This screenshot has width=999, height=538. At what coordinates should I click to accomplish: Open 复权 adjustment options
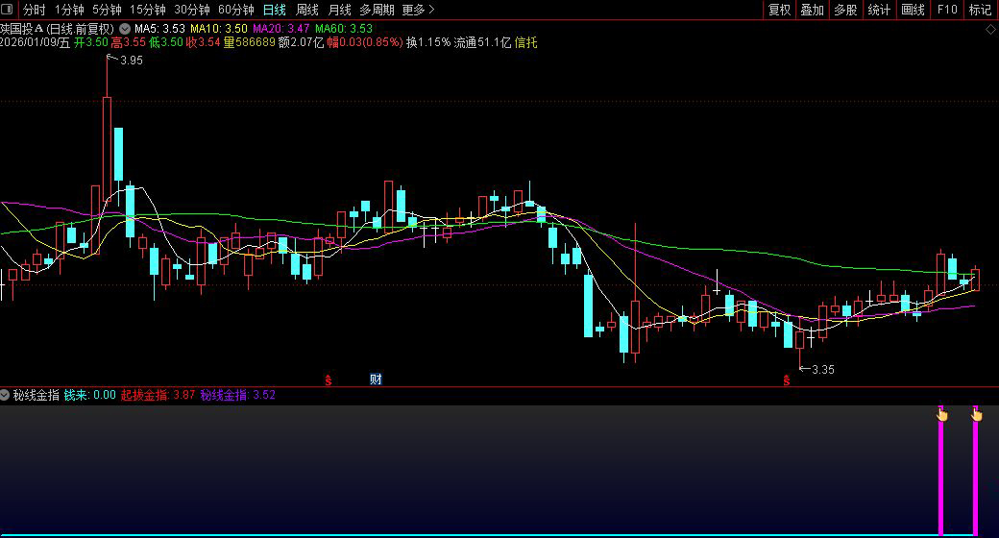779,10
